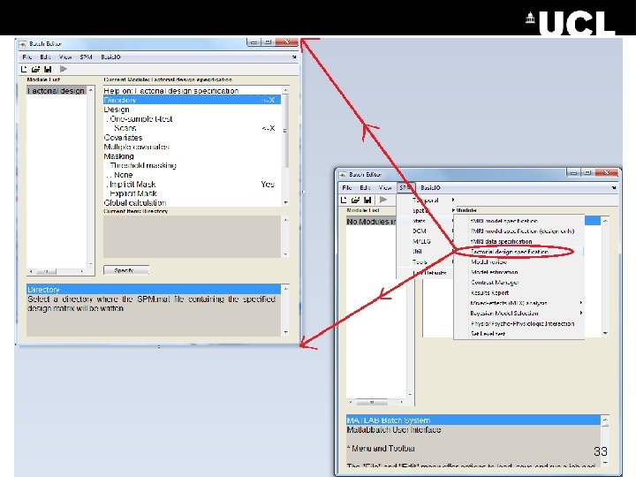Image resolution: width=636 pixels, height=477 pixels.
Task: Click the New batch icon in left Batch Editor toolbar
Action: 24,69
